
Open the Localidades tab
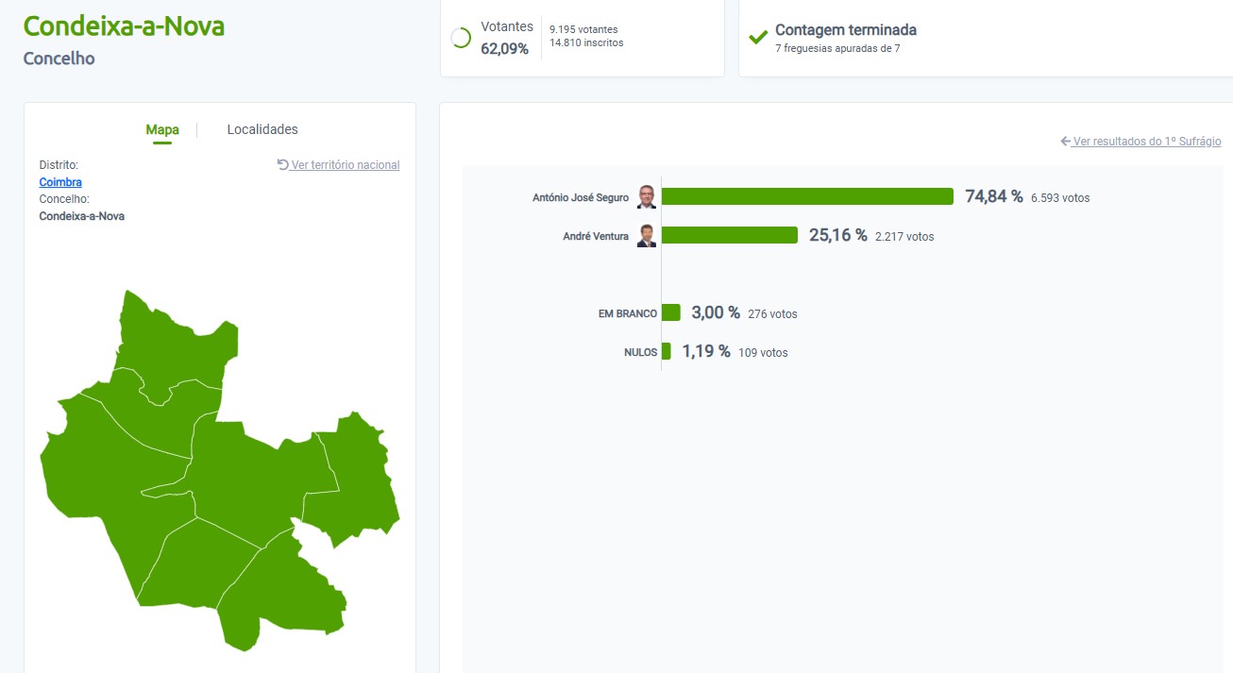point(262,129)
